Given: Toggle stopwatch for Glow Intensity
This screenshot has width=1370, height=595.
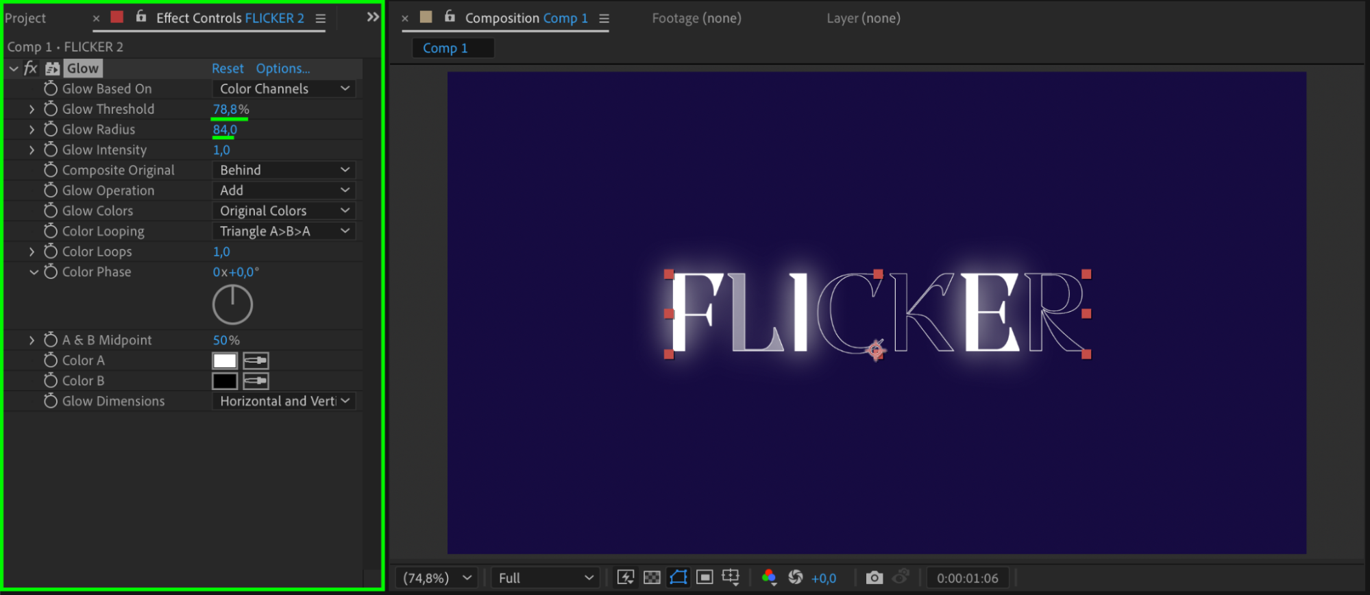Looking at the screenshot, I should coord(51,149).
